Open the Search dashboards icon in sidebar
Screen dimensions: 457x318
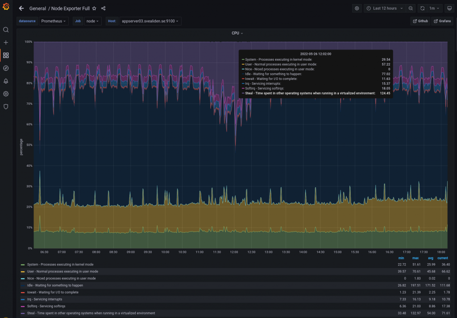[x=6, y=30]
